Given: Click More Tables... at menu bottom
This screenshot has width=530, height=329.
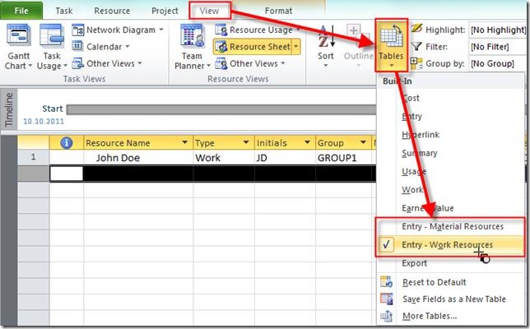Looking at the screenshot, I should tap(429, 316).
